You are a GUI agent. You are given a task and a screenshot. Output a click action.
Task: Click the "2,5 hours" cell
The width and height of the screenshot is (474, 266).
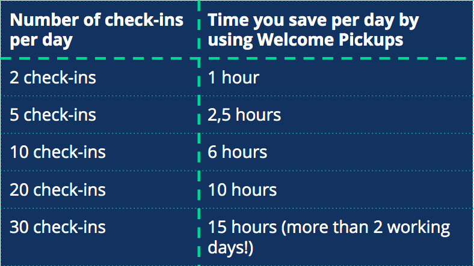[244, 114]
